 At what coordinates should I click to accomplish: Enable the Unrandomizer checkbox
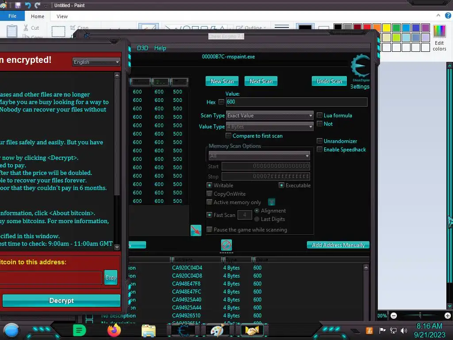tap(319, 141)
